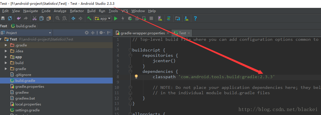Screen dimensions: 321x115
Task: Click the Replace toolbar icon
Action: tap(65, 19)
